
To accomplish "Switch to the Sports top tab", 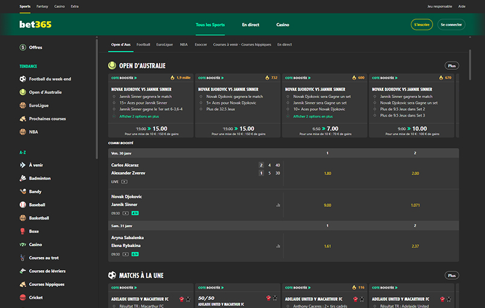I will coord(25,7).
